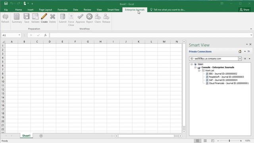The height and width of the screenshot is (143, 254).
Task: Click the Insert Function fx icon
Action: point(45,35)
